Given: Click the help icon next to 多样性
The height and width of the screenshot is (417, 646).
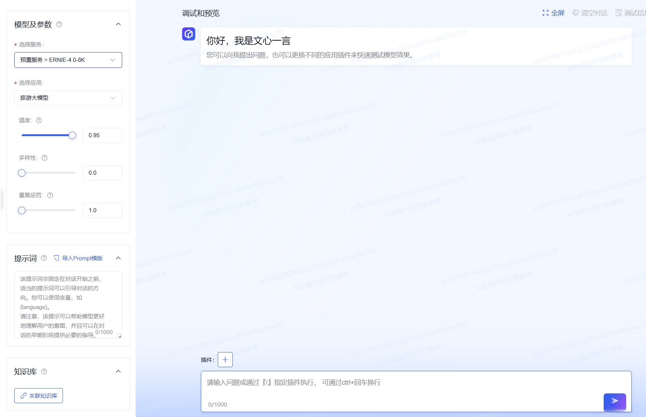Looking at the screenshot, I should tap(45, 158).
